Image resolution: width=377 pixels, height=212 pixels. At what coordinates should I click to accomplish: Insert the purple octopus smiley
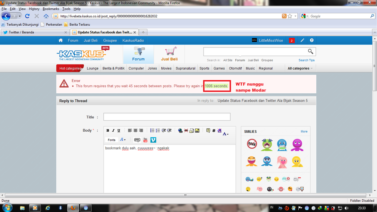[x=297, y=145]
